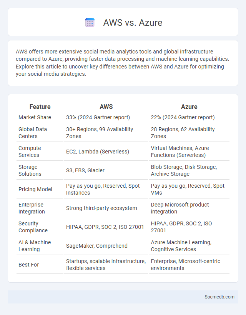The width and height of the screenshot is (246, 315).
Task: Click the 'Pricing Model' row label
Action: (x=35, y=189)
